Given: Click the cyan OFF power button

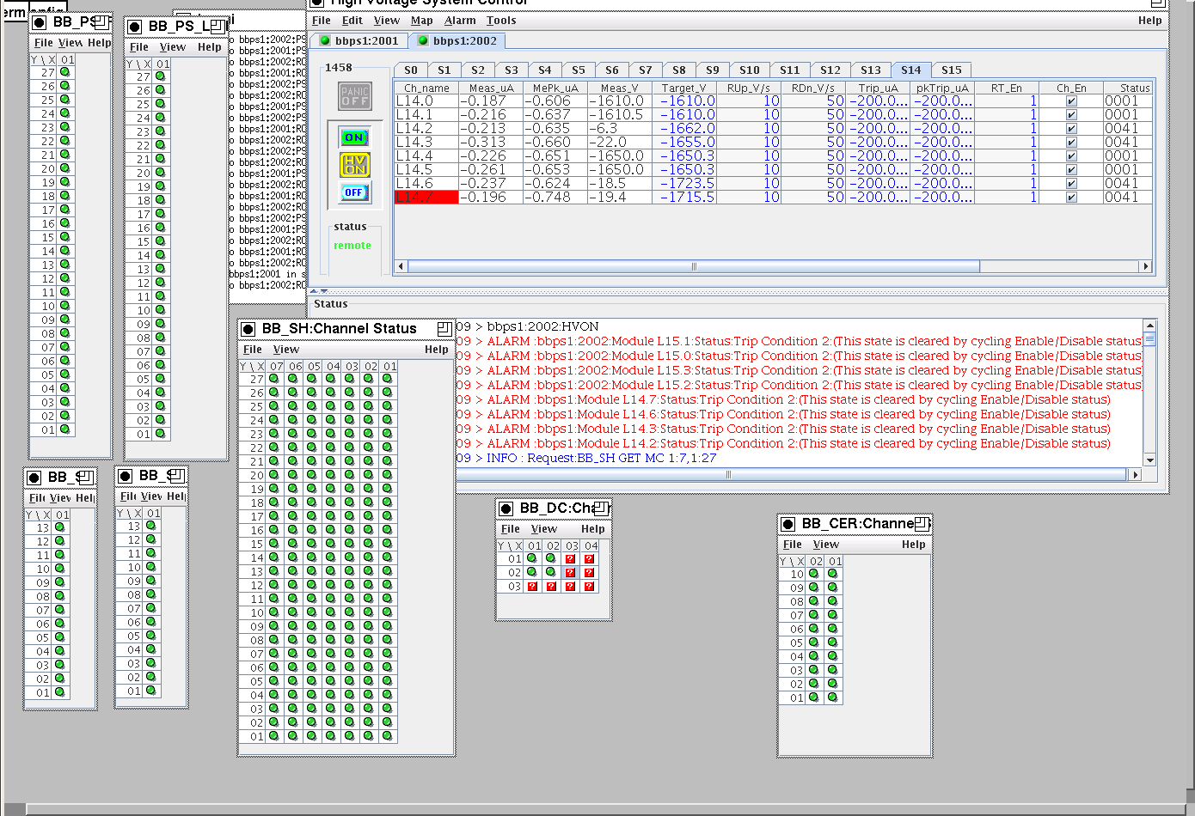Looking at the screenshot, I should pos(354,192).
